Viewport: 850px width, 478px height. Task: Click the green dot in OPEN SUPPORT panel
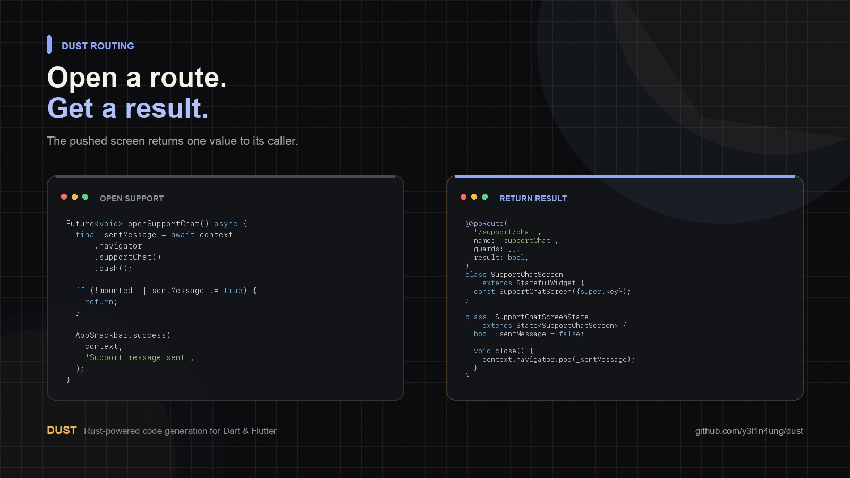(86, 197)
